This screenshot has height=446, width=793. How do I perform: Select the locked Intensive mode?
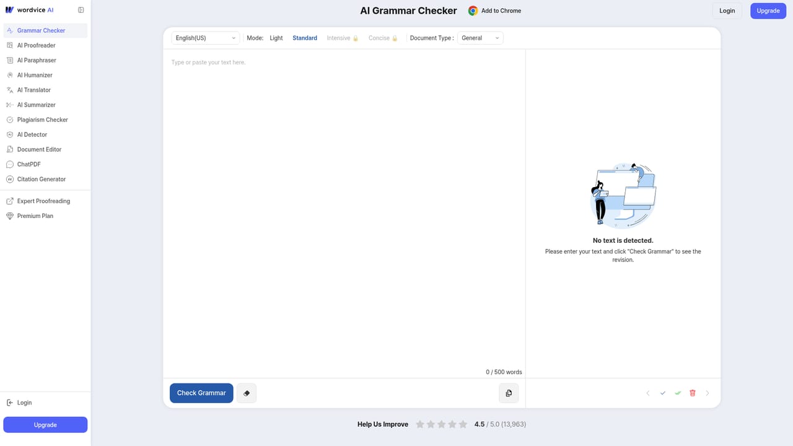pyautogui.click(x=343, y=38)
